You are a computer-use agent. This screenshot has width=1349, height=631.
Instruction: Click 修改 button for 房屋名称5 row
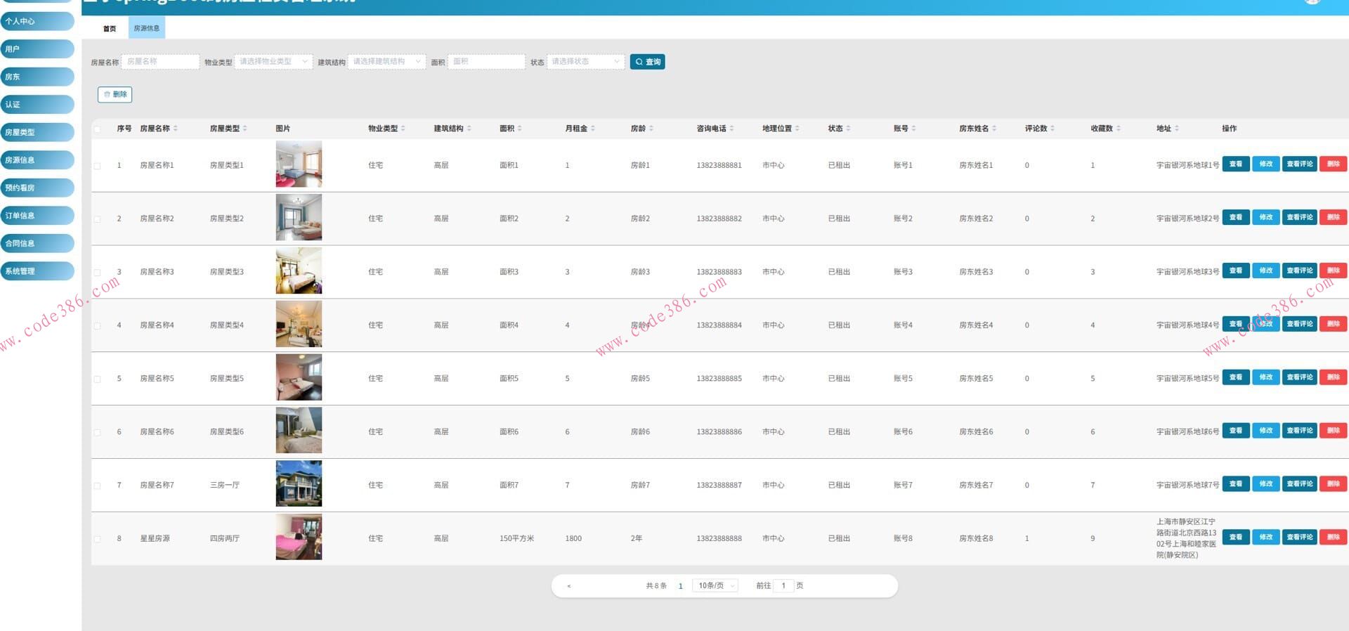(x=1265, y=377)
